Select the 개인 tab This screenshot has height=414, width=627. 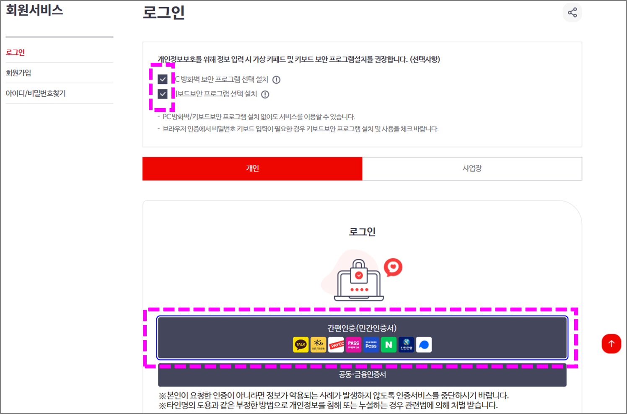click(x=252, y=168)
